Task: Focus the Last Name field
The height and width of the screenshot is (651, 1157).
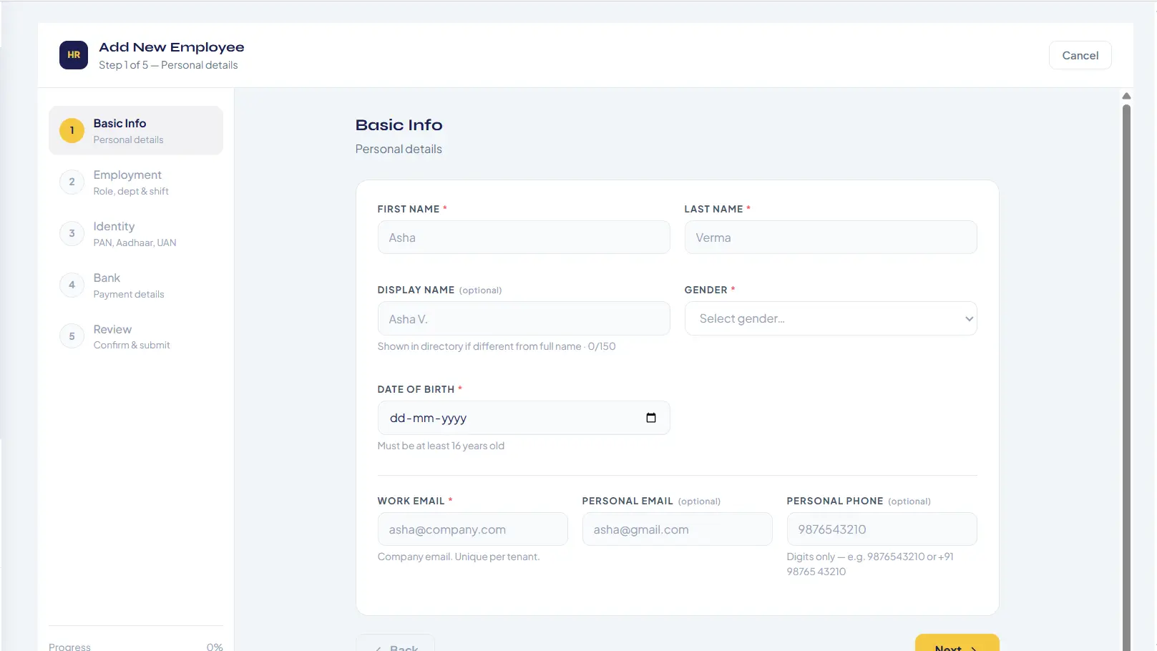Action: (831, 238)
